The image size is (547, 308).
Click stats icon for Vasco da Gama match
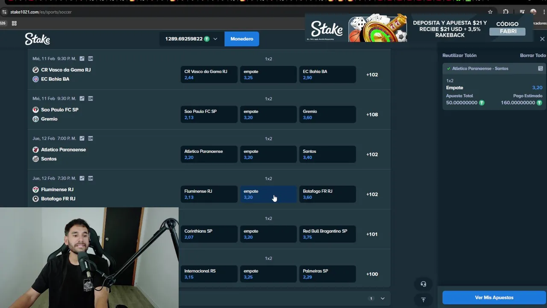(82, 59)
